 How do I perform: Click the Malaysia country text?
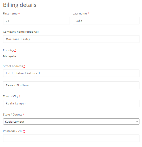(x=9, y=56)
